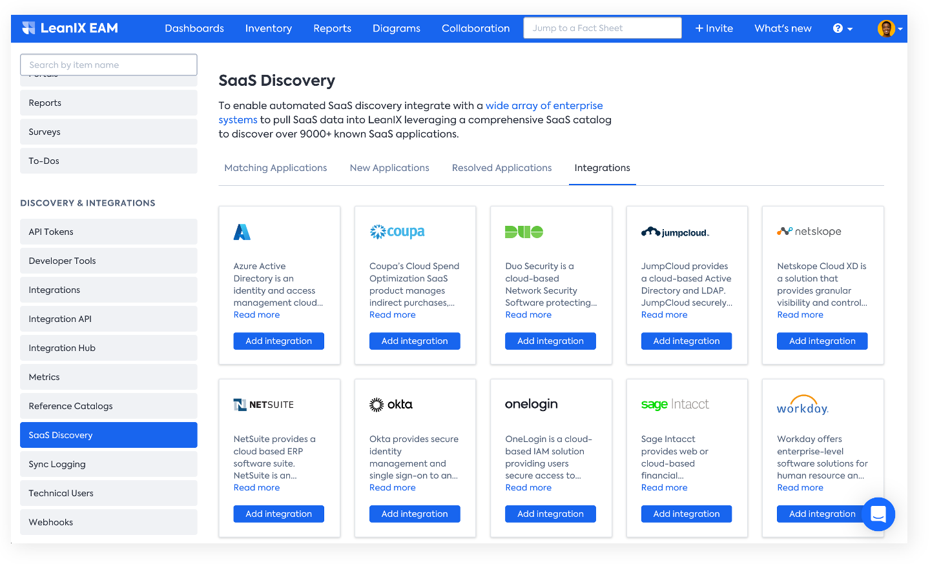The height and width of the screenshot is (564, 930).
Task: Read more about OneLogin
Action: (x=528, y=488)
